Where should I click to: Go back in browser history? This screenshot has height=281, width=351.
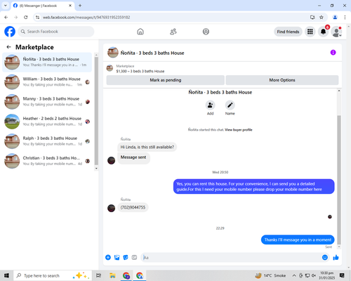coord(6,18)
